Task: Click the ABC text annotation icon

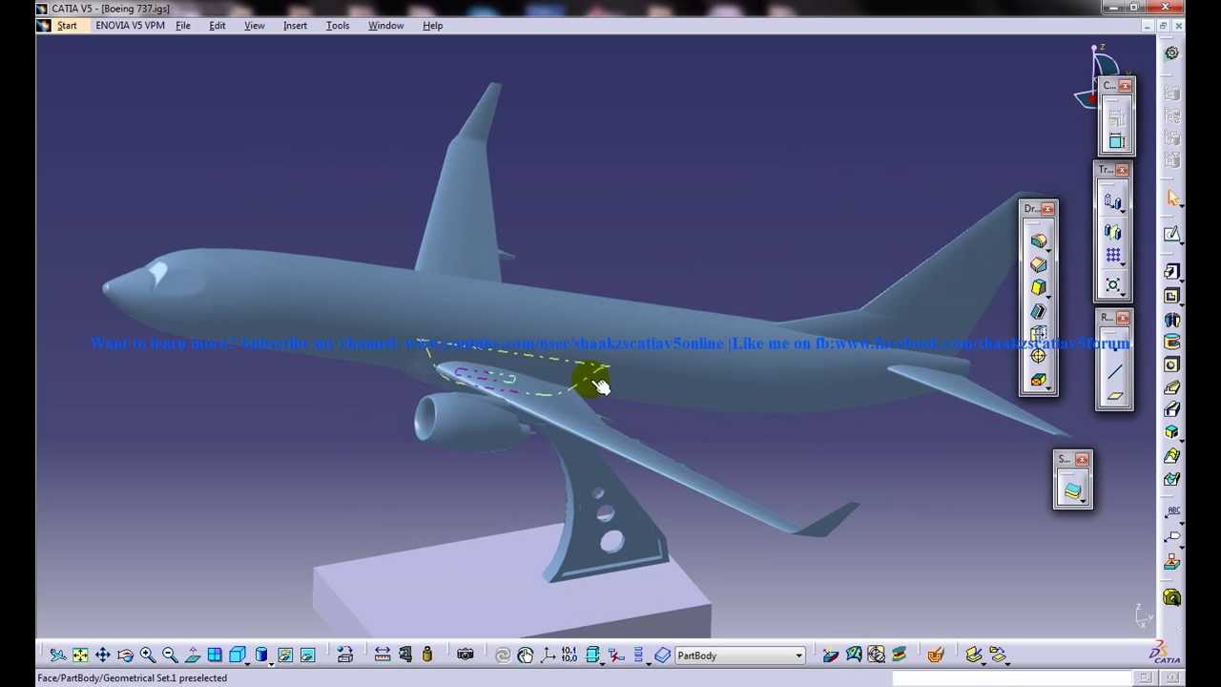Action: [1172, 514]
